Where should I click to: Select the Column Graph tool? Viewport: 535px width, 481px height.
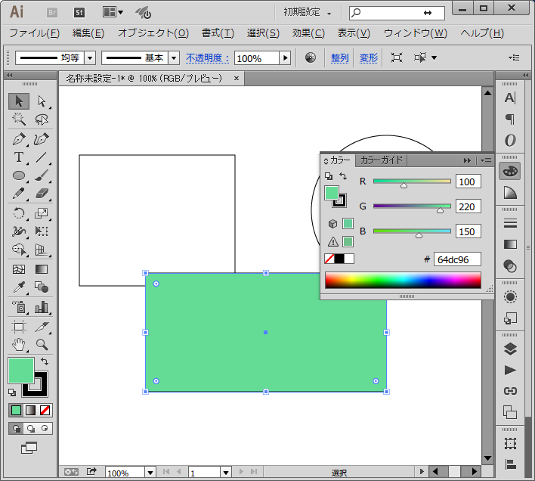tap(42, 307)
